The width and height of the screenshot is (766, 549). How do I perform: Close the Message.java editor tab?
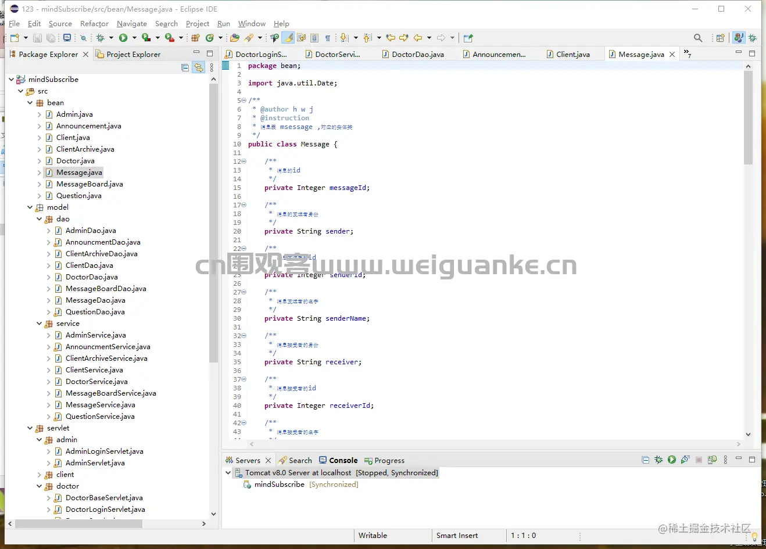(x=672, y=54)
